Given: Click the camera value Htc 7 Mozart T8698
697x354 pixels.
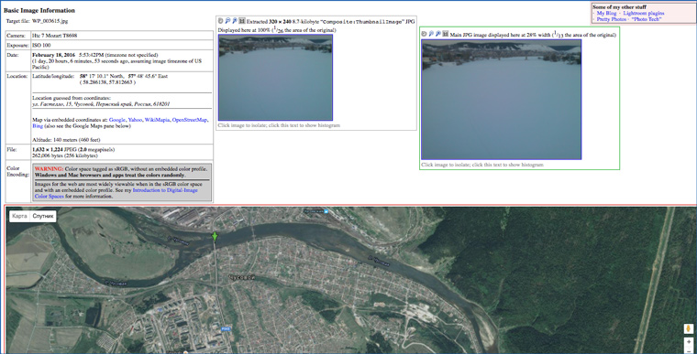Looking at the screenshot, I should point(55,36).
